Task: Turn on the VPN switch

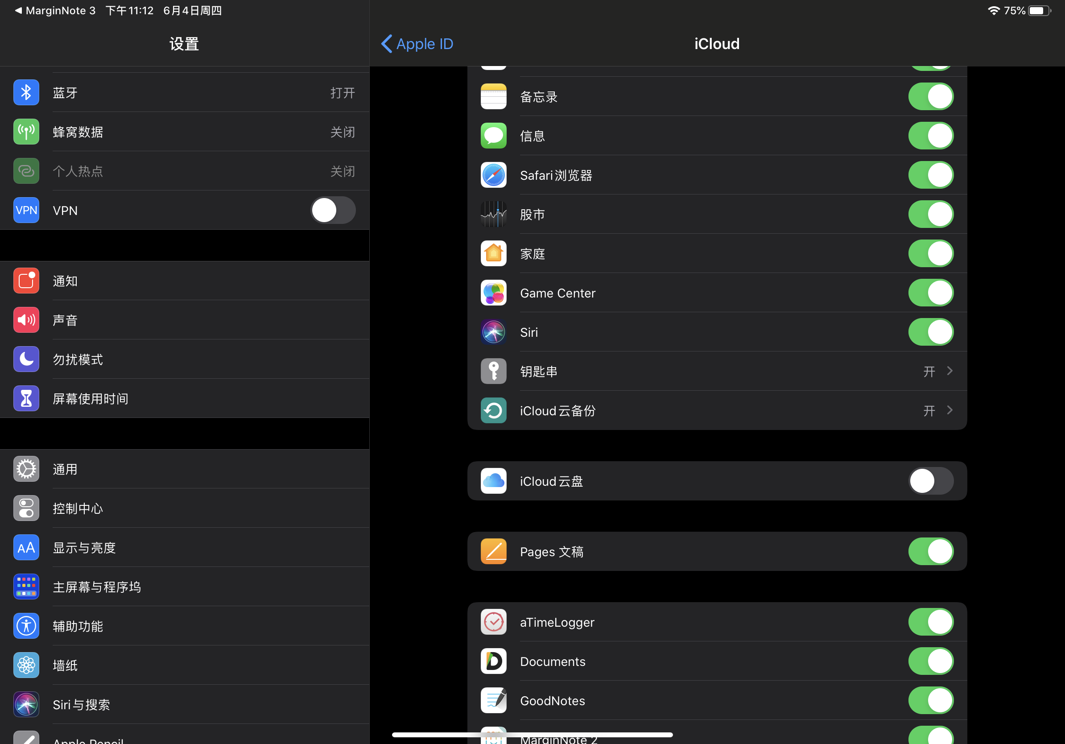Action: 333,211
